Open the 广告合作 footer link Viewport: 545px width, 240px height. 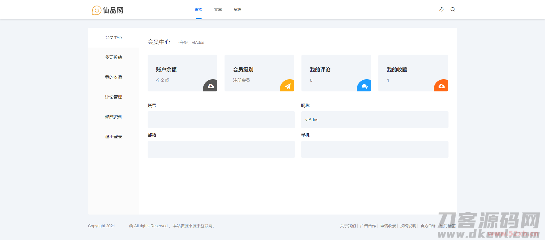368,226
